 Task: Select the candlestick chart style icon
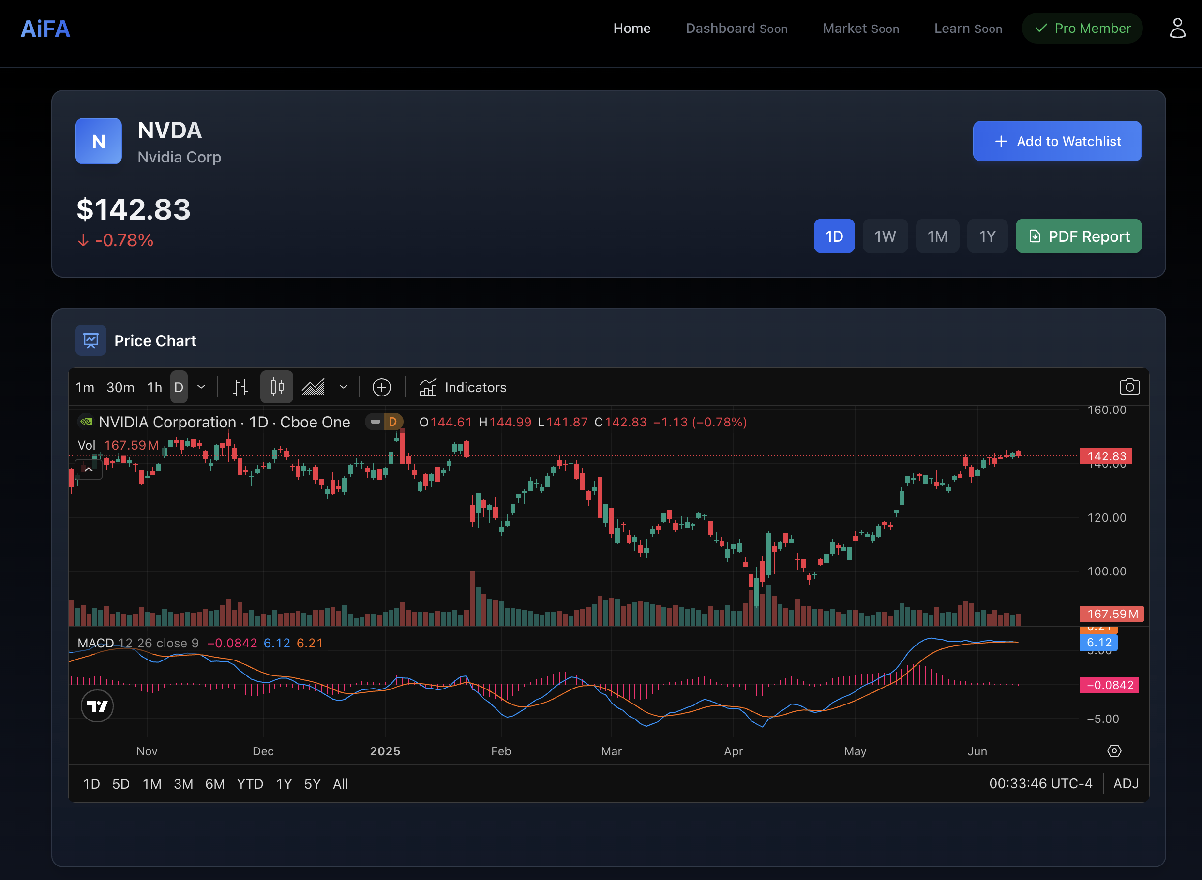pos(277,387)
